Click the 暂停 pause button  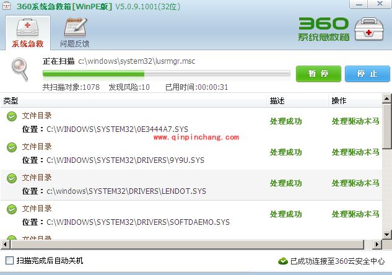(x=318, y=74)
